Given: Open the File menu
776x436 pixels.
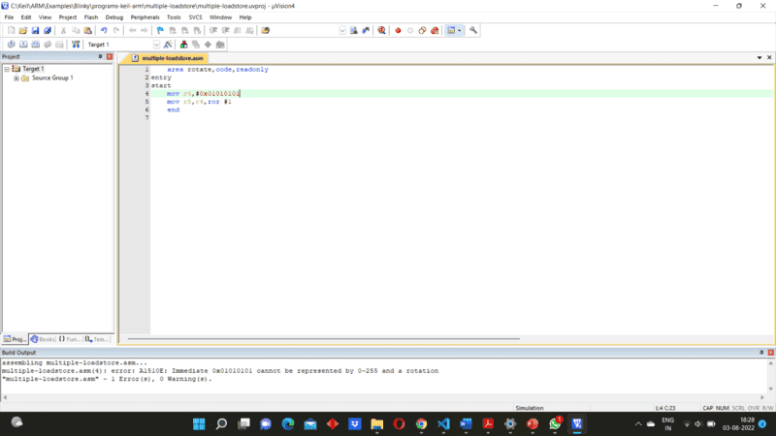Looking at the screenshot, I should pyautogui.click(x=9, y=17).
